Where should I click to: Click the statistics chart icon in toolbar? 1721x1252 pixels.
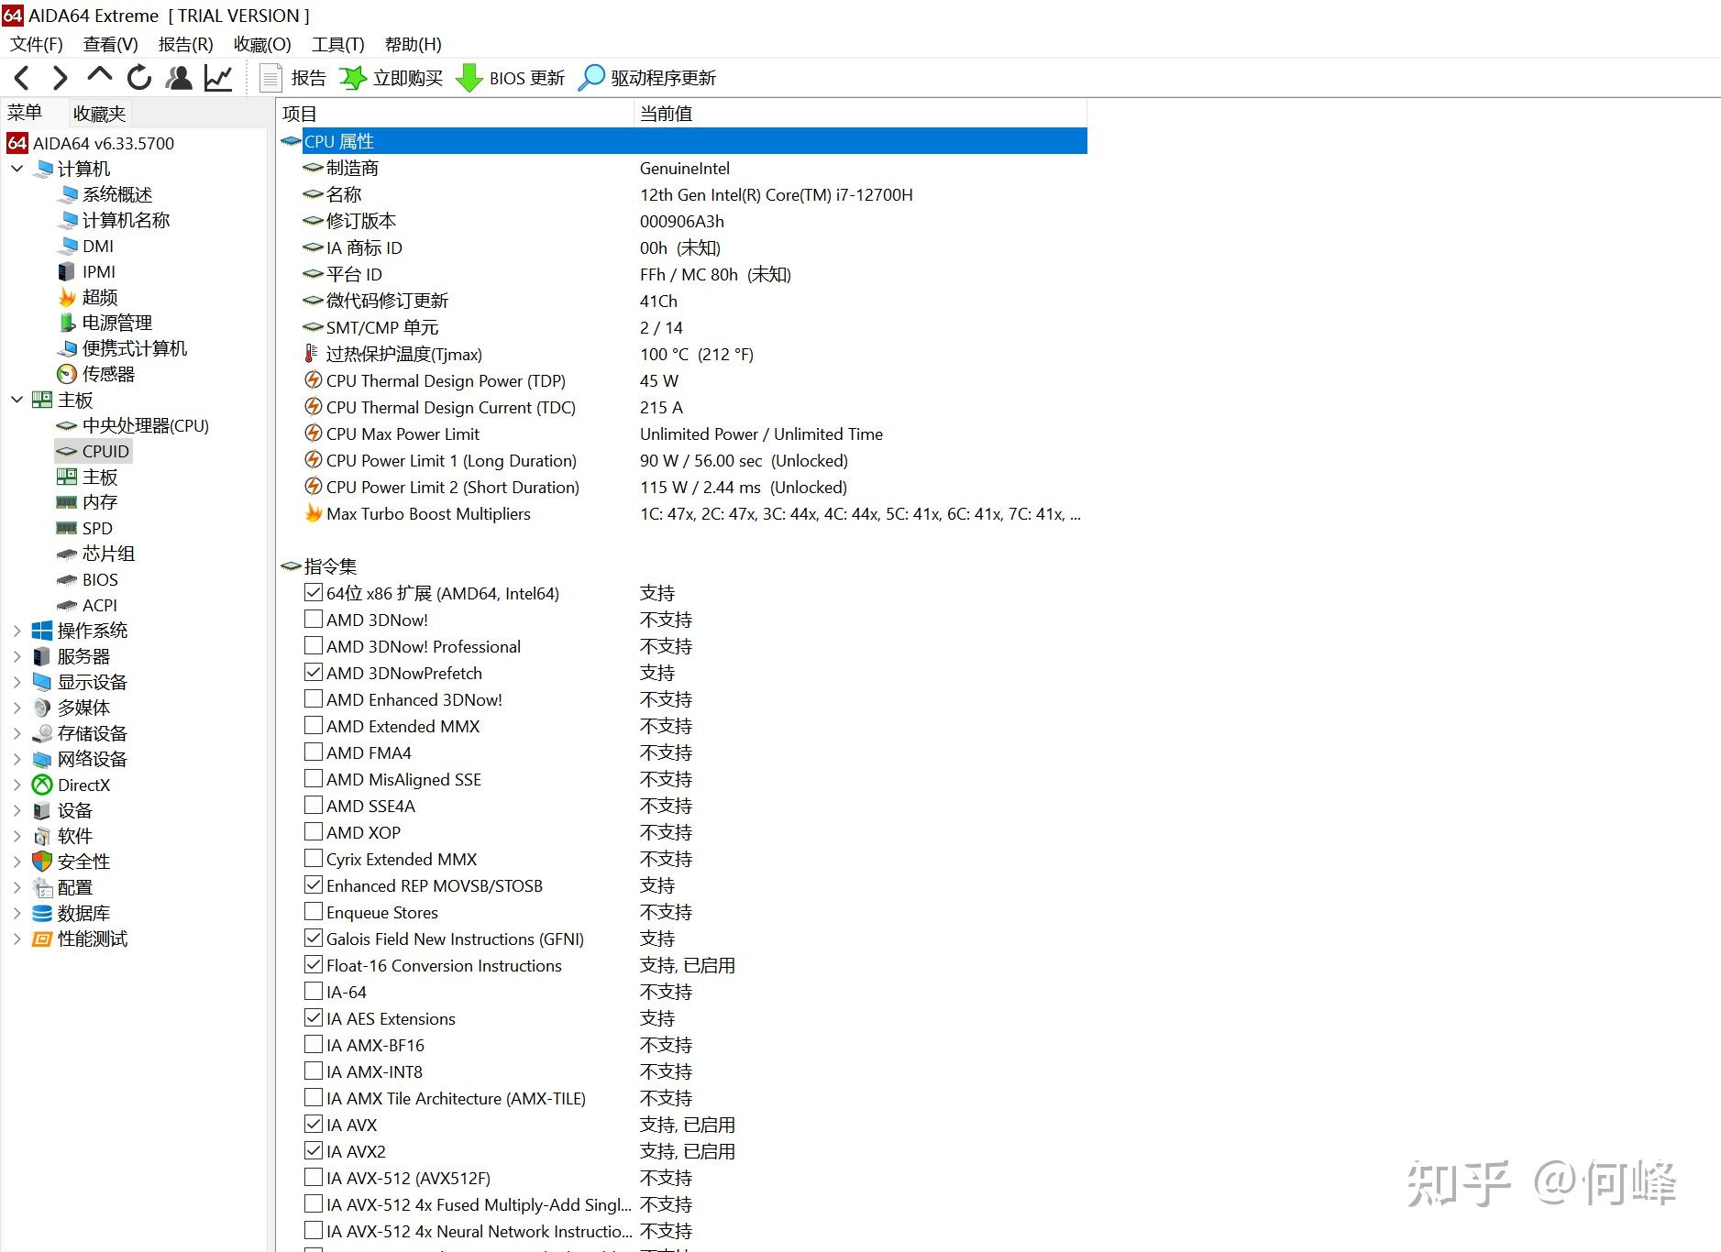tap(218, 78)
